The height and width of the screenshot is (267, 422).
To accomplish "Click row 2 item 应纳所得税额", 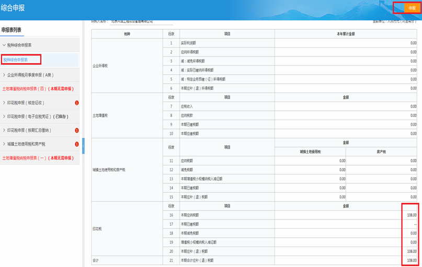I will (190, 52).
